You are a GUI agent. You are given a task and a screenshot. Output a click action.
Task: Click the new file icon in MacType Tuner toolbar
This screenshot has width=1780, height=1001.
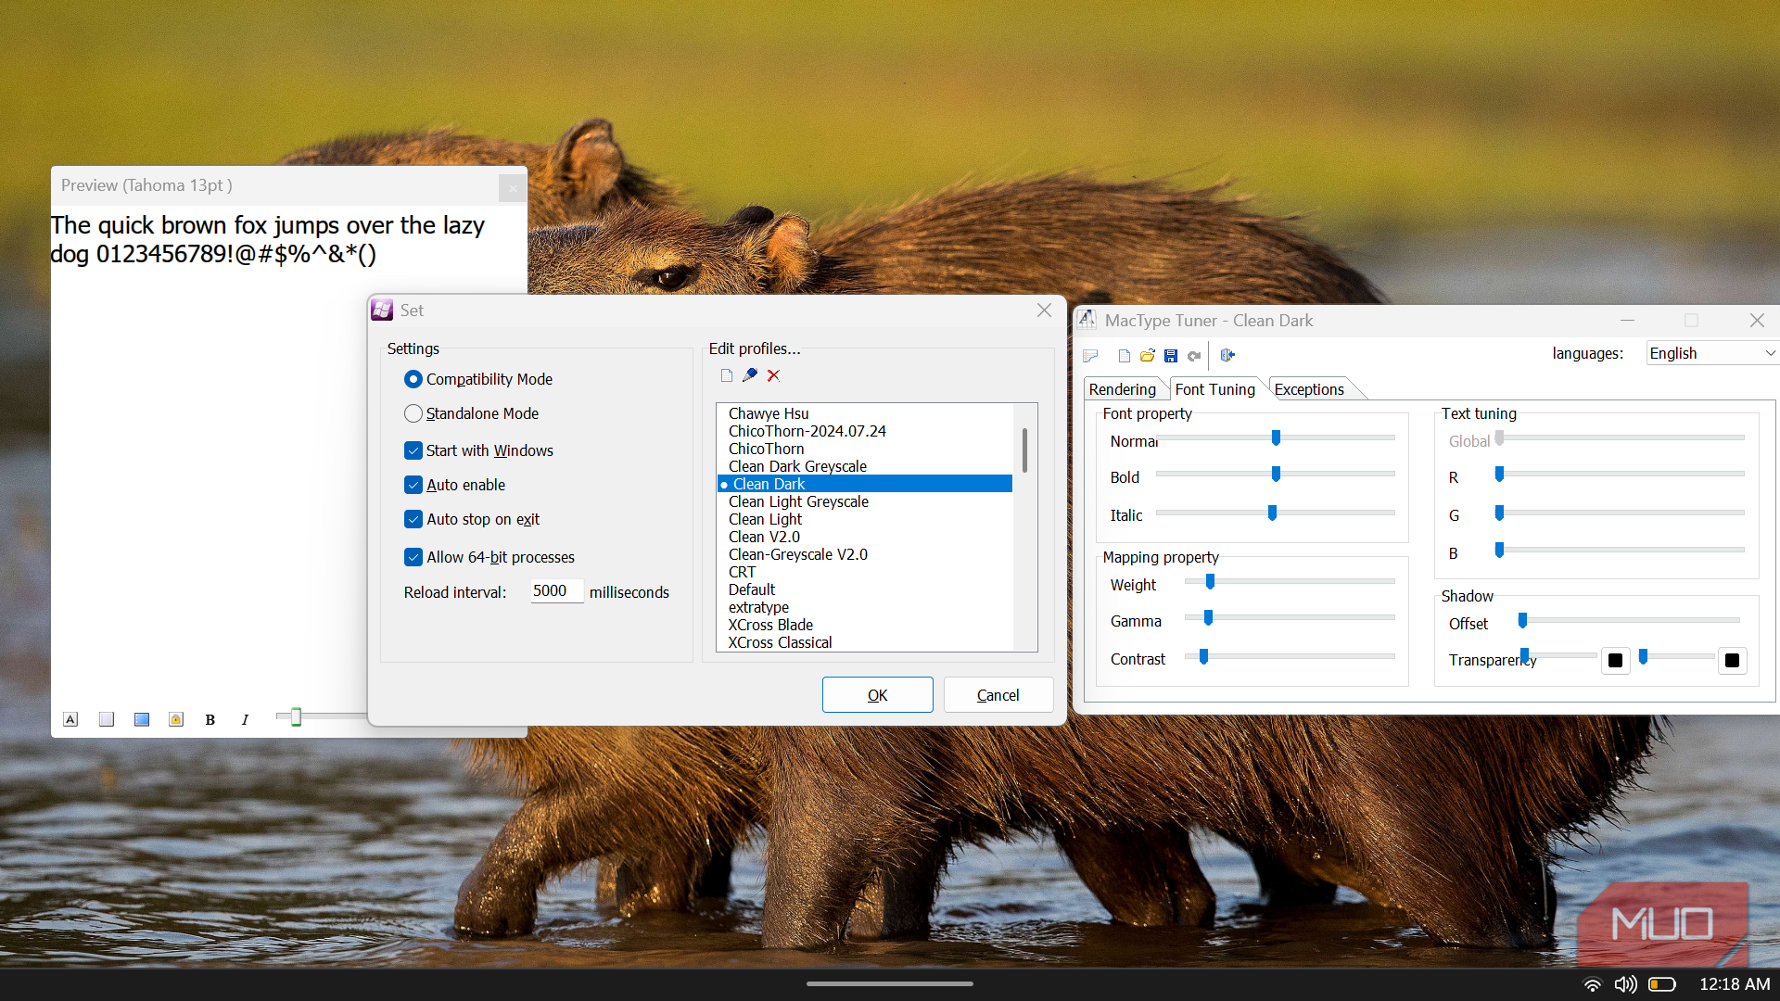1125,355
